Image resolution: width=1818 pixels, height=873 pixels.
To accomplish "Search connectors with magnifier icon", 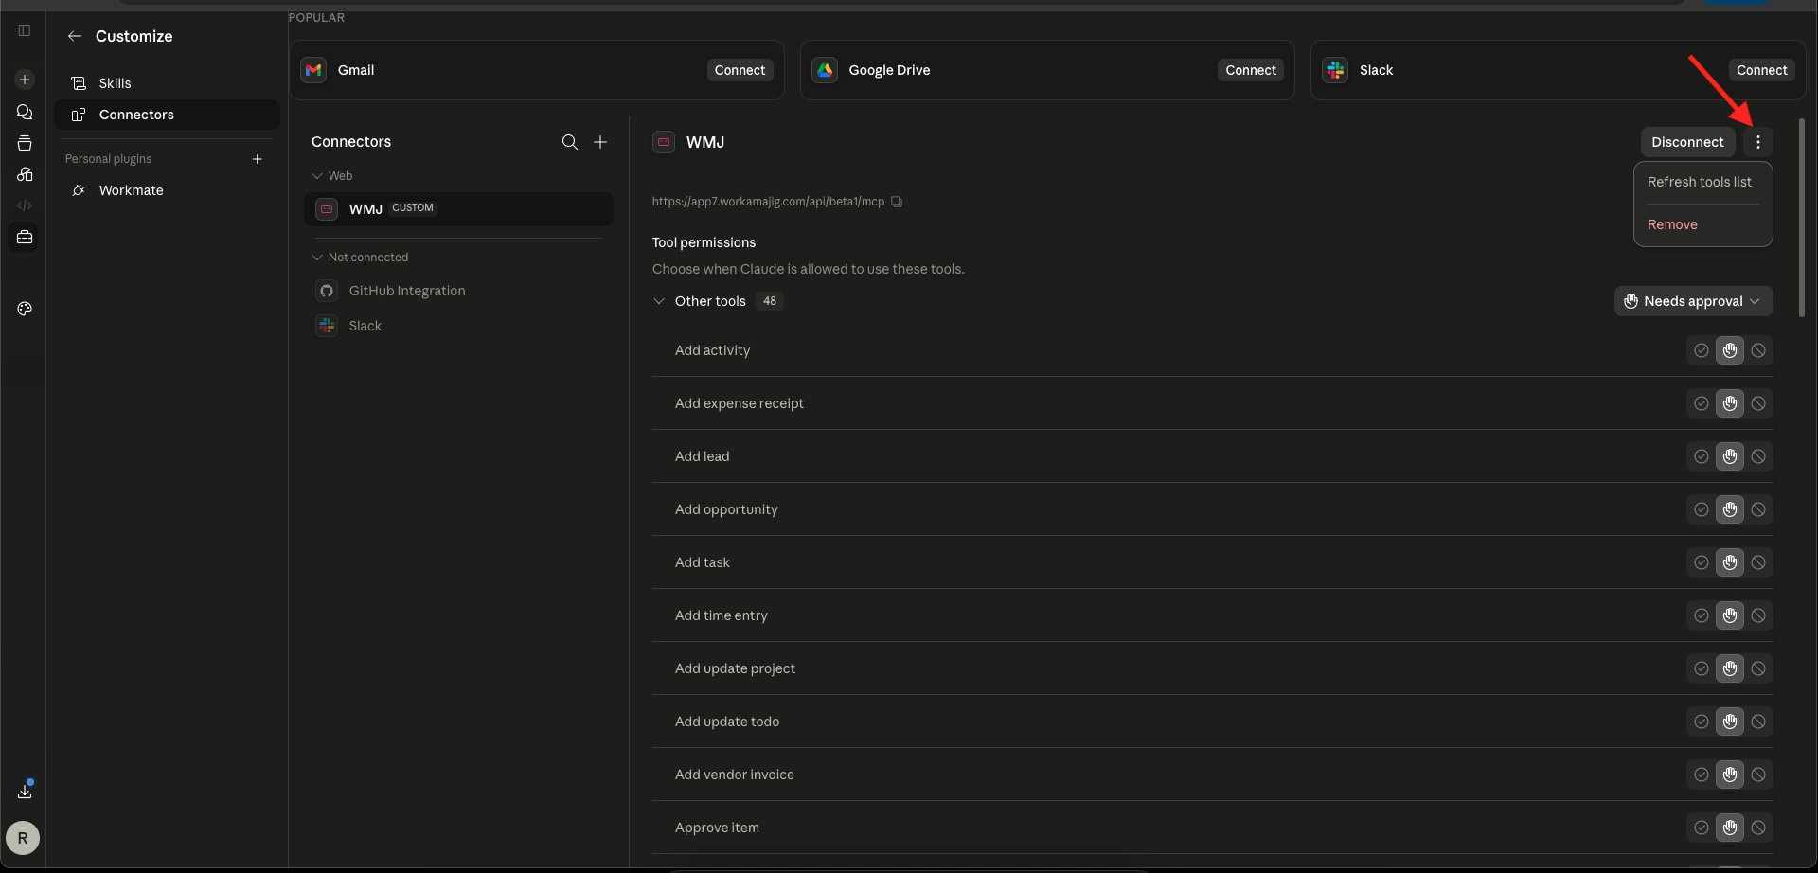I will tap(569, 142).
